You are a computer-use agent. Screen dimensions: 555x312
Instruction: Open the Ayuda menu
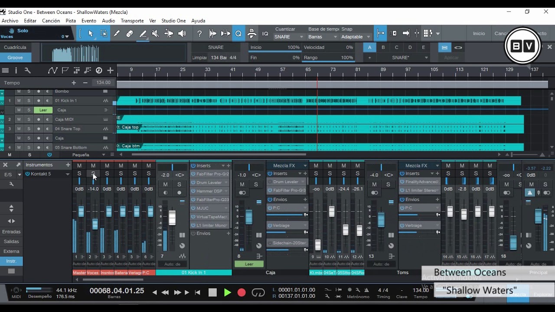[x=198, y=21]
